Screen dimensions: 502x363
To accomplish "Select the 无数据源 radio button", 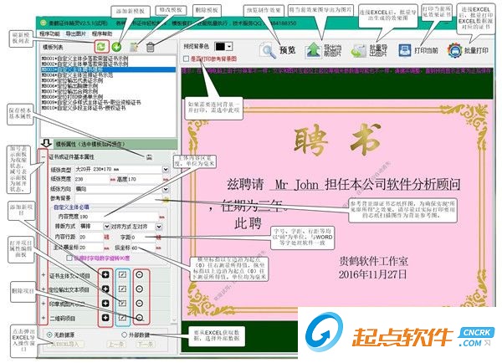I will (49, 335).
